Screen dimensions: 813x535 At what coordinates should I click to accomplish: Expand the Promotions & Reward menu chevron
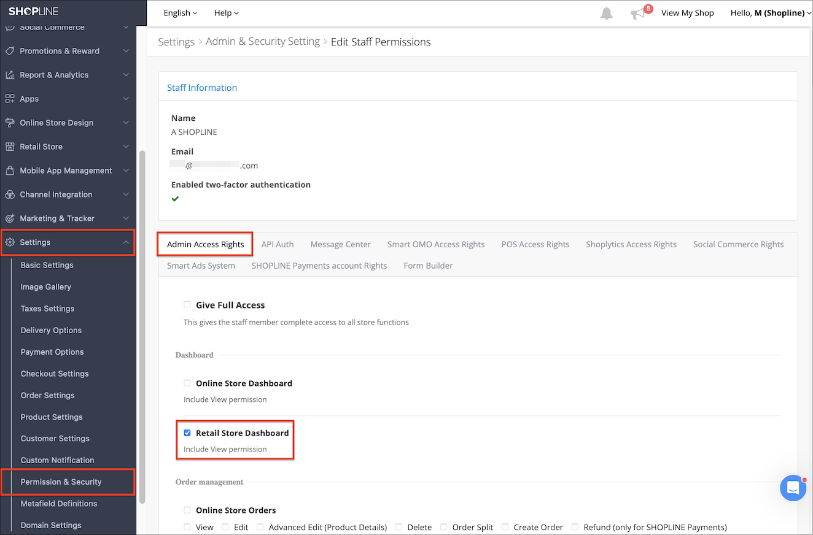pyautogui.click(x=126, y=51)
